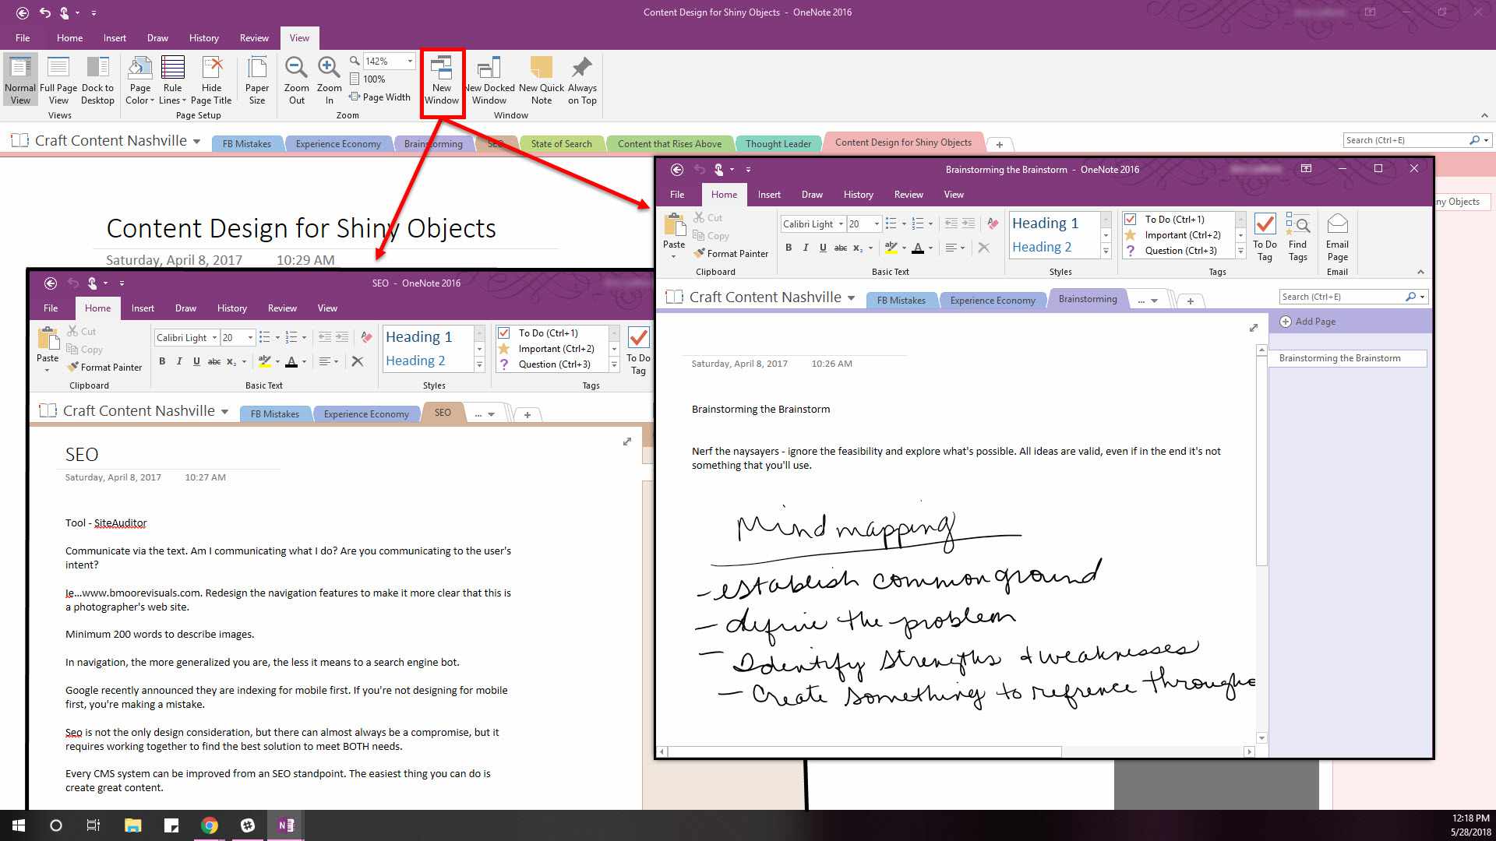Click Normal View in main window ribbon
This screenshot has width=1496, height=841.
[x=20, y=80]
